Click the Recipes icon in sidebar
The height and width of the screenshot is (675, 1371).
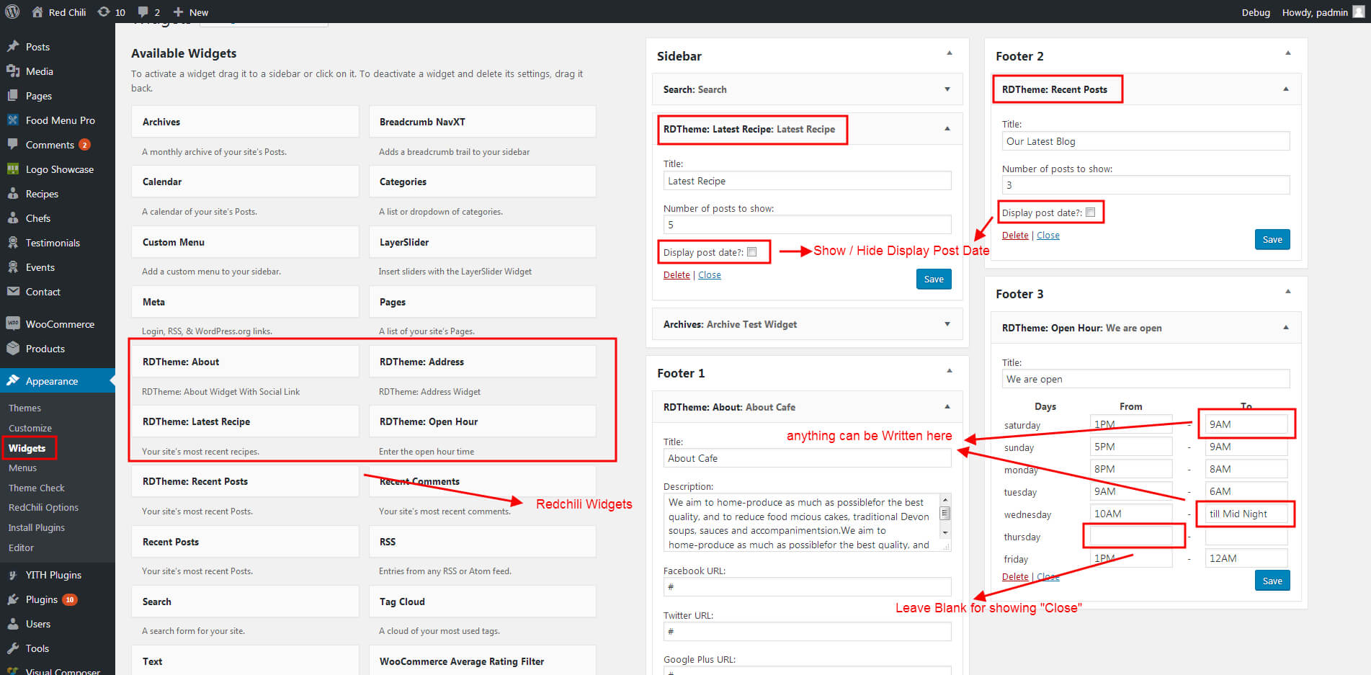point(13,194)
